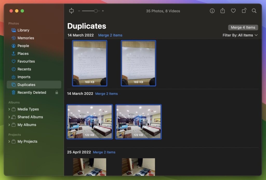Click Merge 2 Items for 25 April 2022

pyautogui.click(x=104, y=152)
